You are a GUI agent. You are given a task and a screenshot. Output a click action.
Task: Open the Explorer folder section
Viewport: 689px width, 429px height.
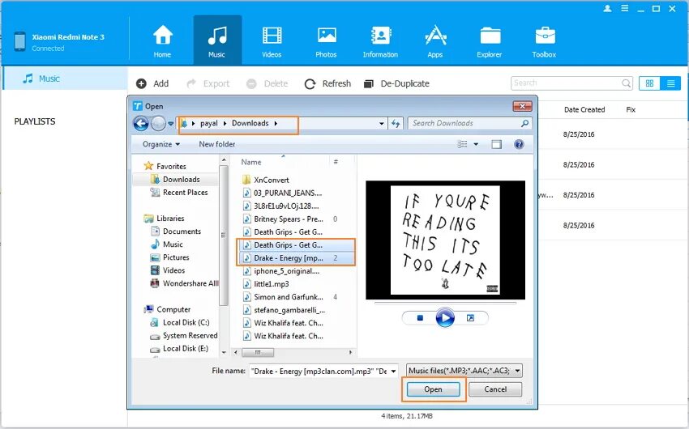490,40
